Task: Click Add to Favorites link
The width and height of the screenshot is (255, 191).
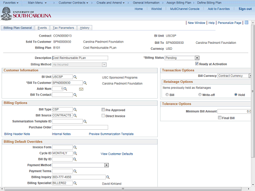Action: tap(219, 9)
